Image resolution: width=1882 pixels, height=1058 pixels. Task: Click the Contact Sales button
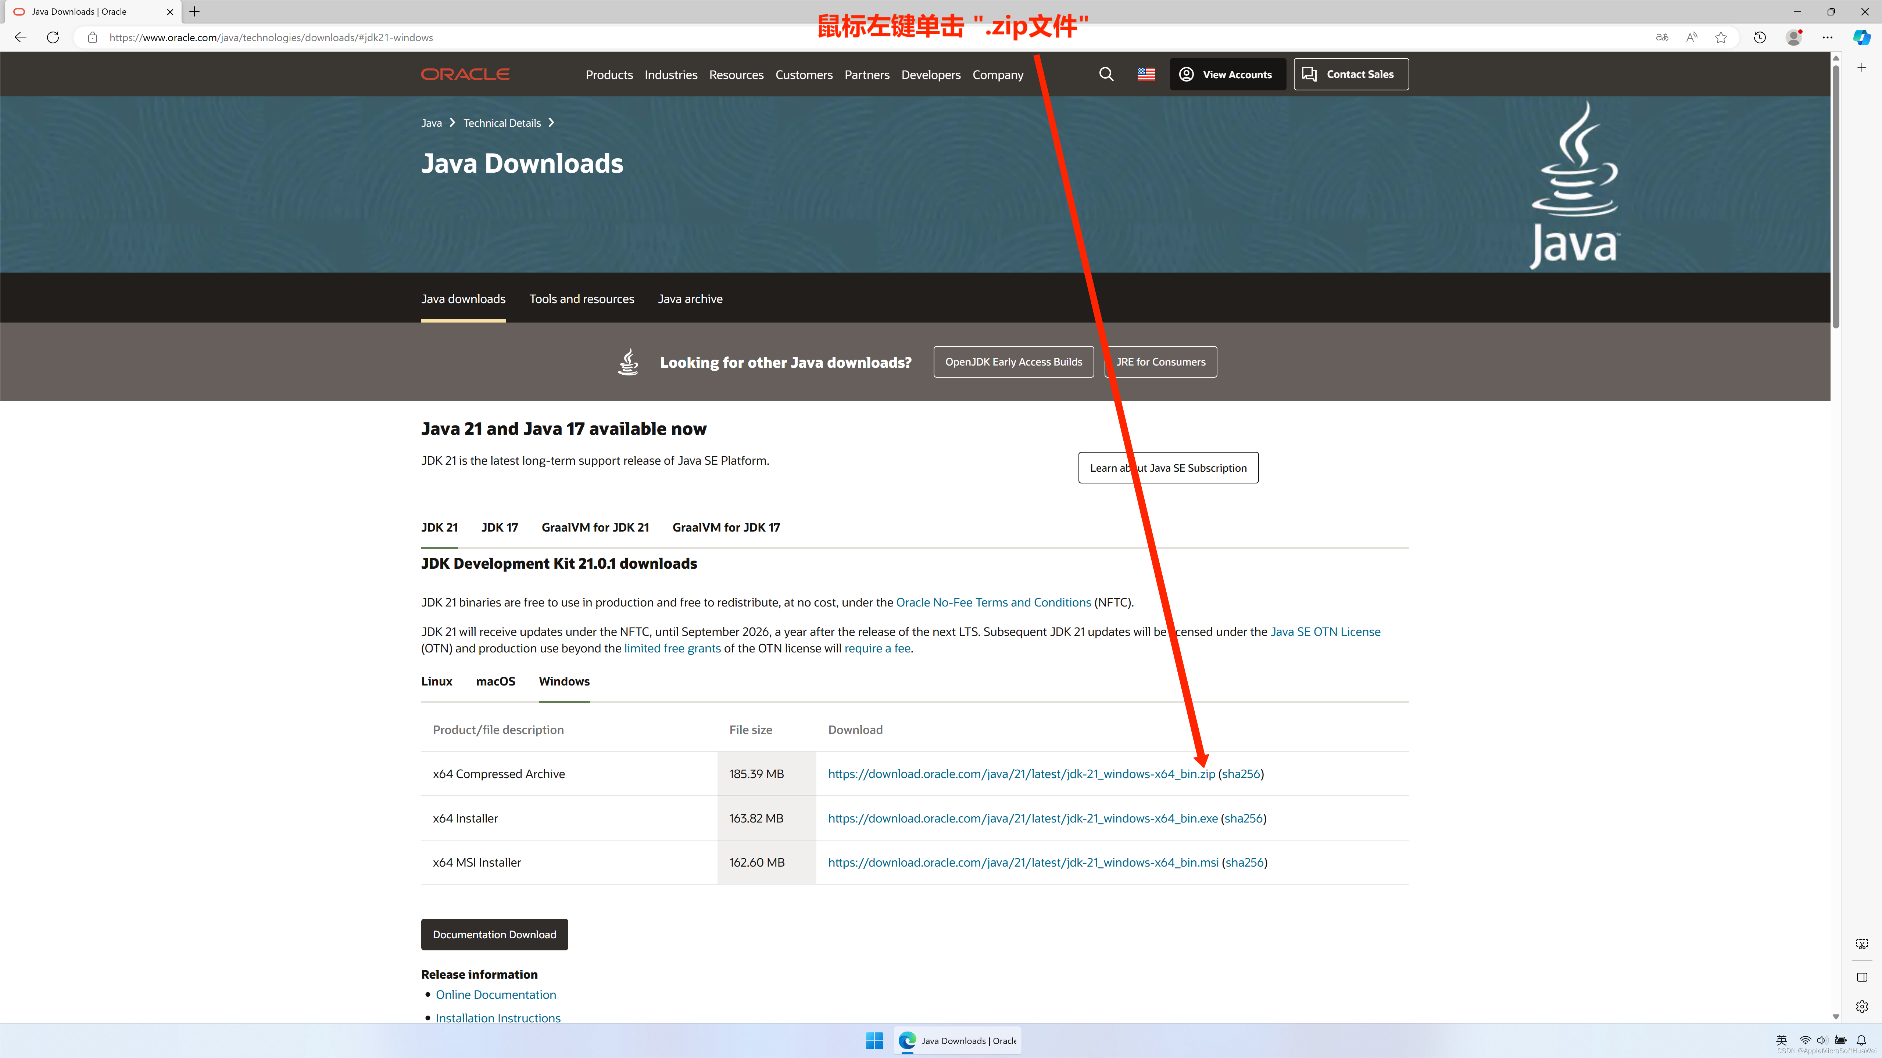1351,75
